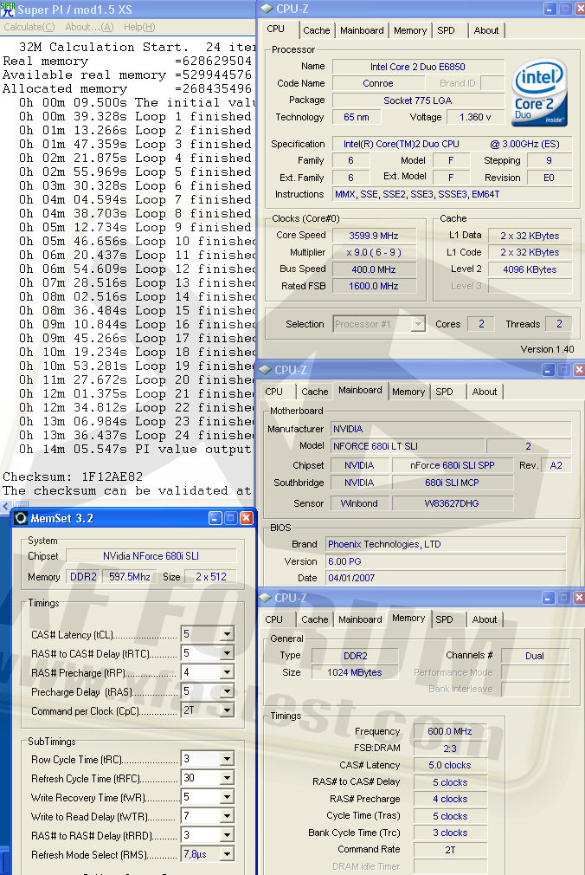Screen dimensions: 585x875
Task: Minimize the CPU-Z Mainboard window
Action: 548,370
